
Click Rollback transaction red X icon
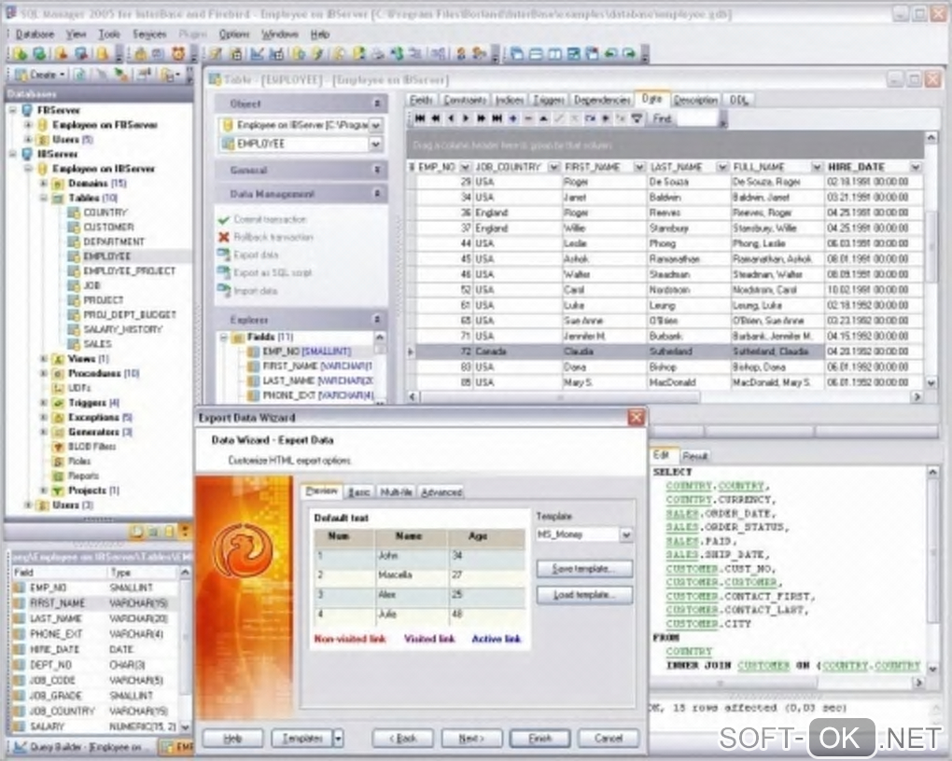[x=223, y=237]
